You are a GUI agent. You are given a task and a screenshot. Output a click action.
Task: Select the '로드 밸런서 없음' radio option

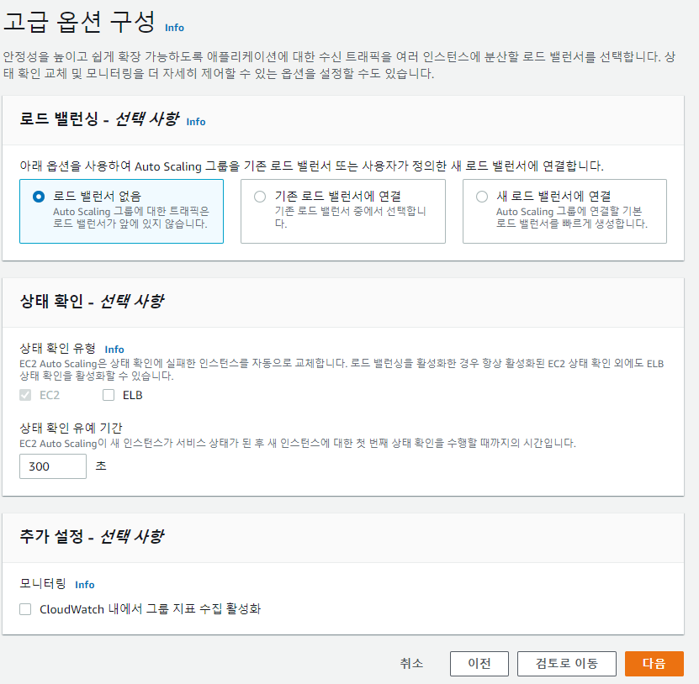pyautogui.click(x=39, y=197)
